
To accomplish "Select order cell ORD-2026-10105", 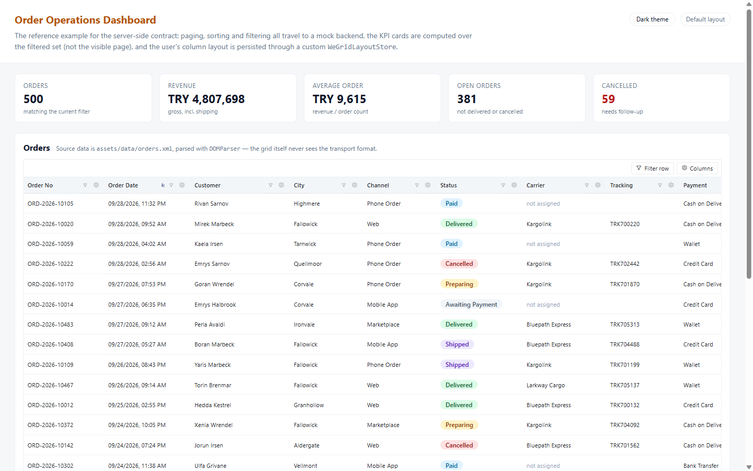I will 50,204.
